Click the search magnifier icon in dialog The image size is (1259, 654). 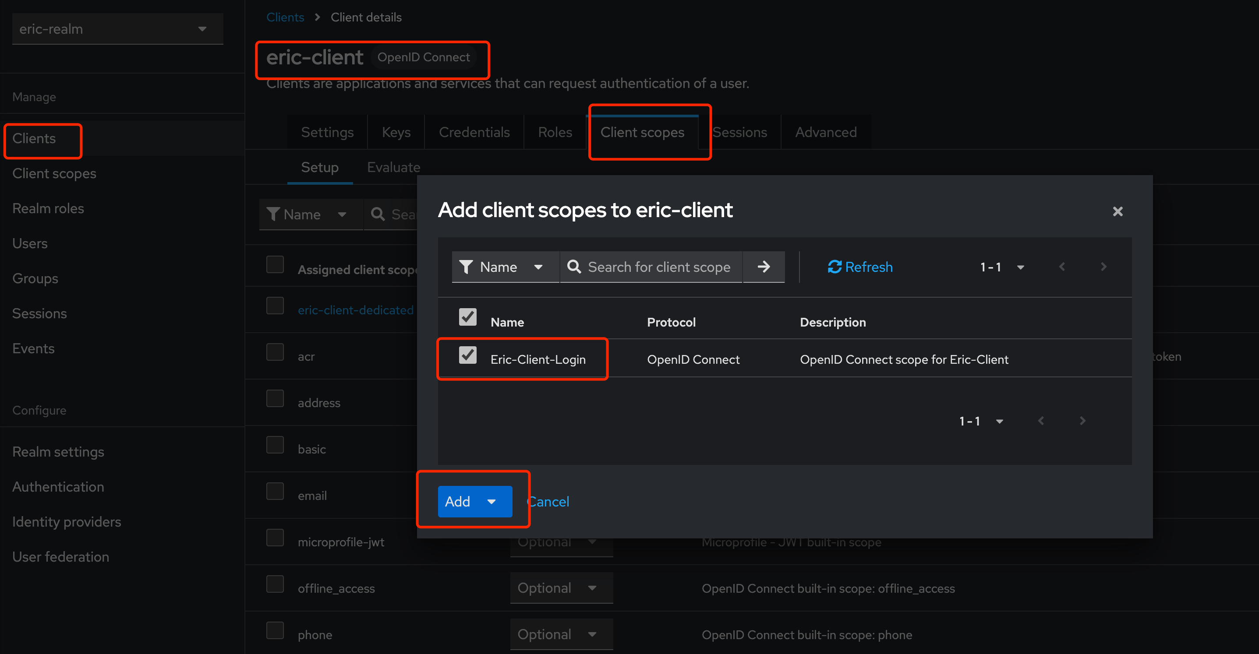point(574,267)
